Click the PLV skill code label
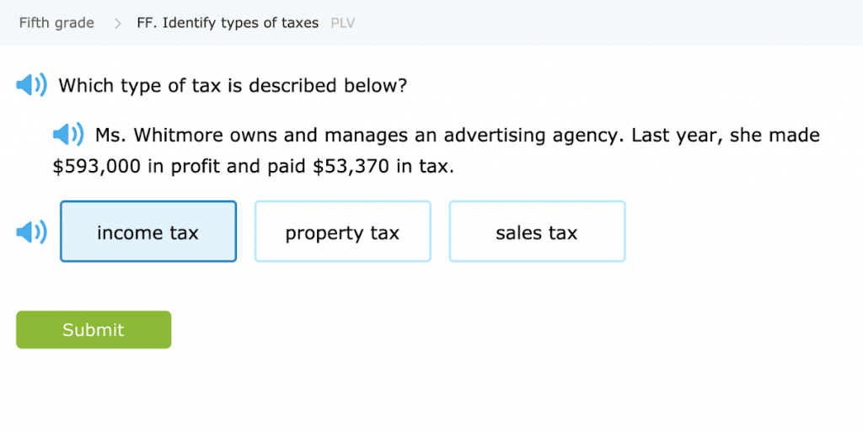 pos(343,24)
